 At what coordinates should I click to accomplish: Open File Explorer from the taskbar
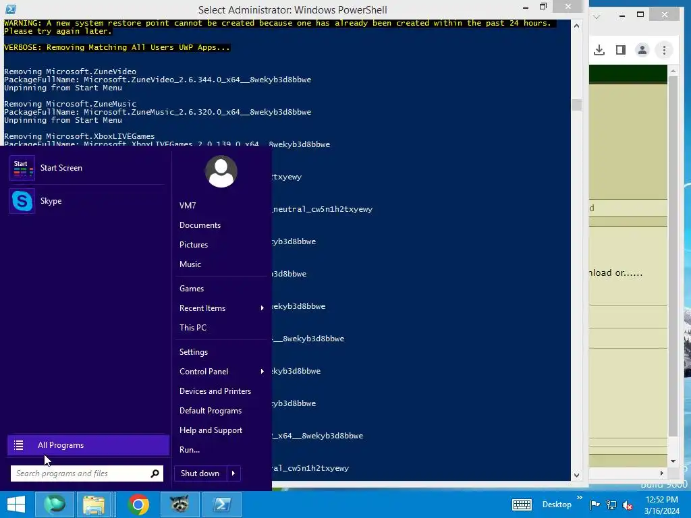click(x=94, y=505)
